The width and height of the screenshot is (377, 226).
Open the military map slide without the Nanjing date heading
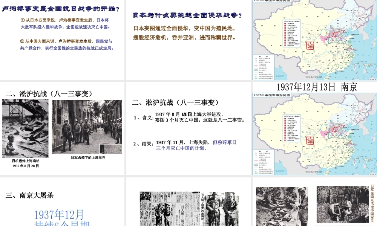coord(315,40)
